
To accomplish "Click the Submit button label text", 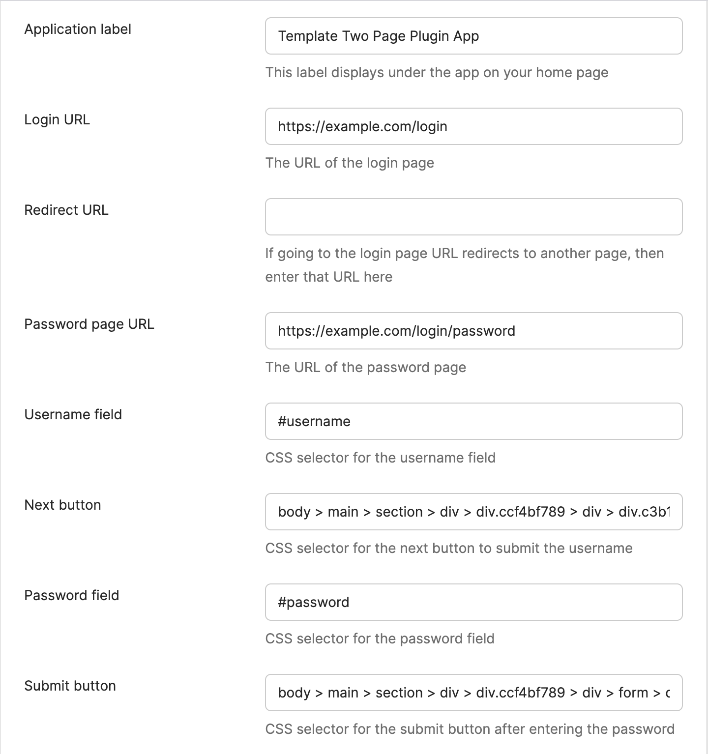I will pos(69,686).
